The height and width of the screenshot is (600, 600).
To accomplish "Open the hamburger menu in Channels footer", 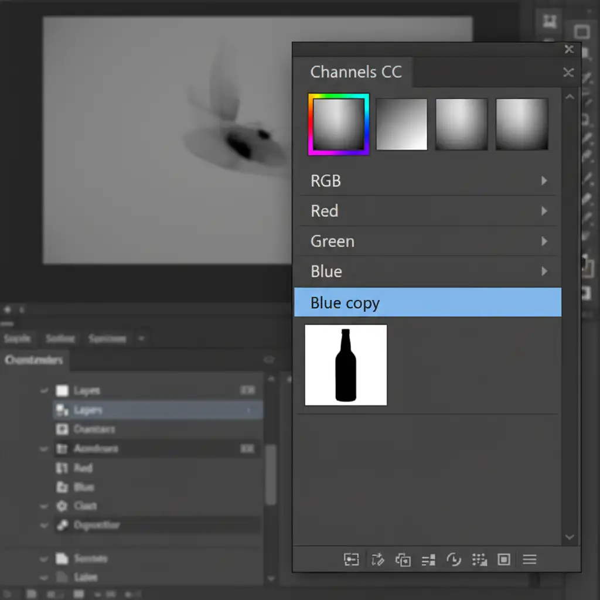I will tap(530, 560).
